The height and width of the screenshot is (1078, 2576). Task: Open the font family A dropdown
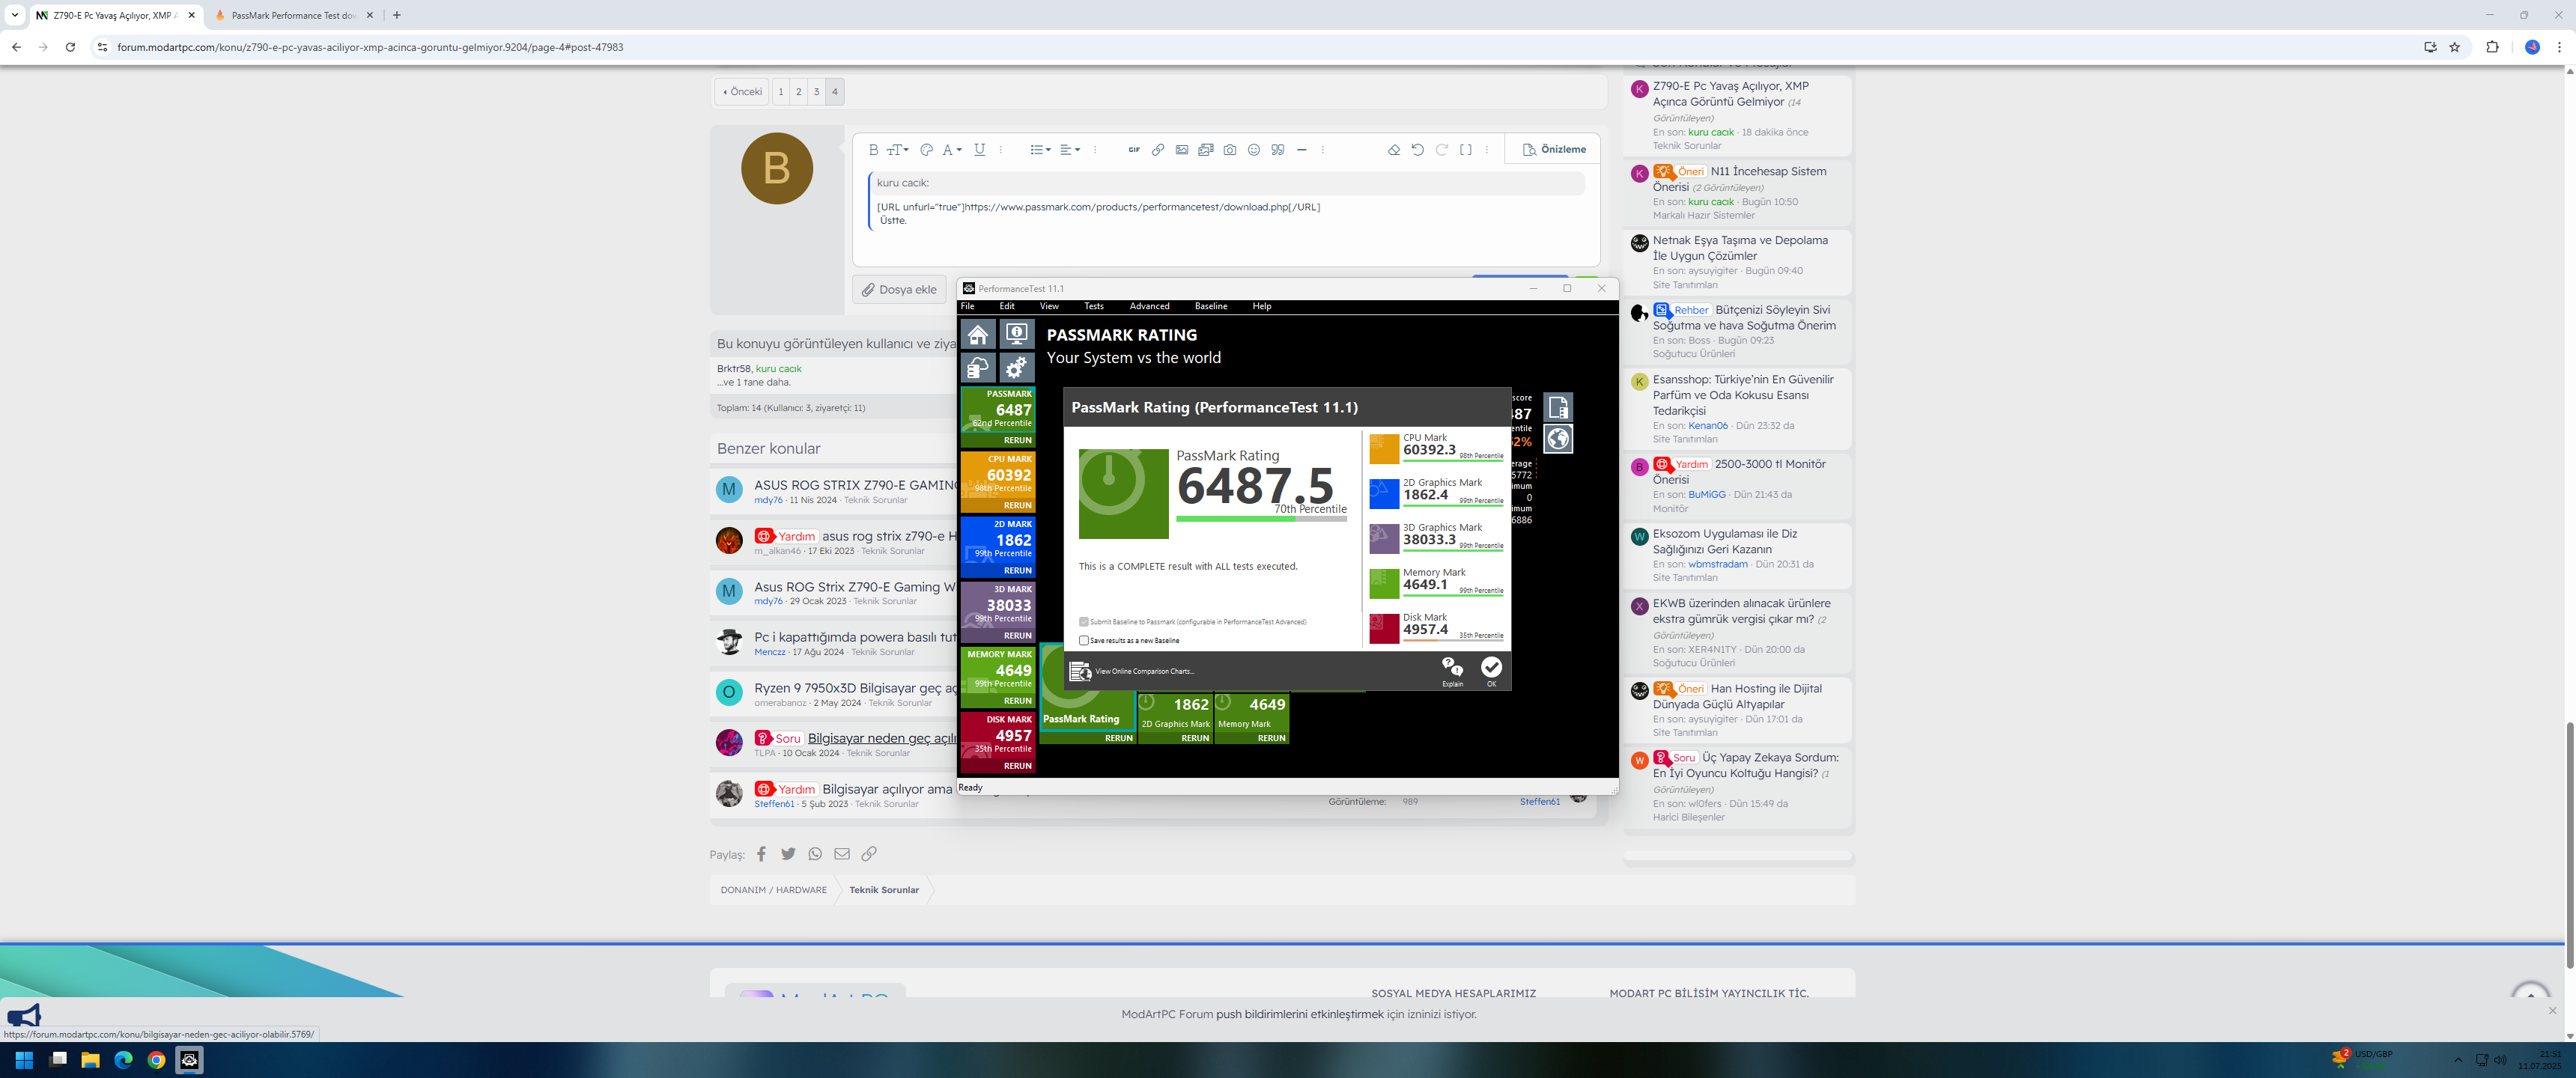coord(951,150)
